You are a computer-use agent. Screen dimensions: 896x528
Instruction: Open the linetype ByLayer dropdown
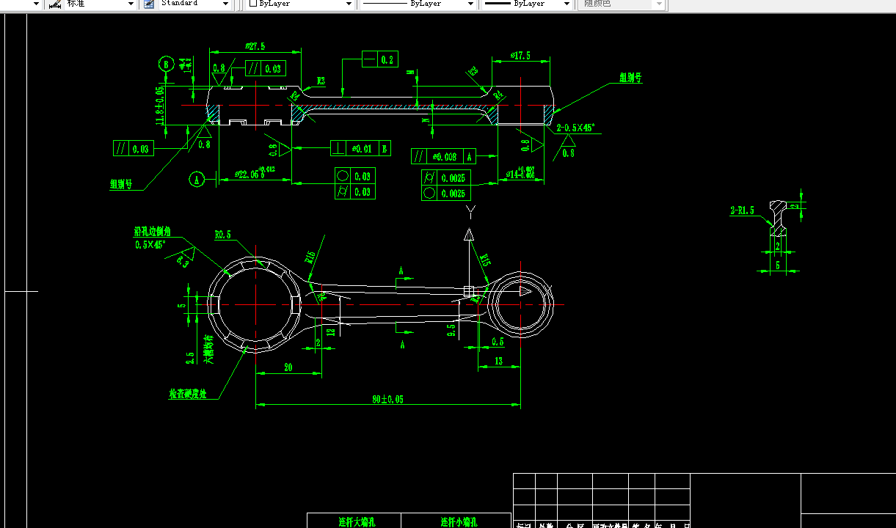coord(470,4)
